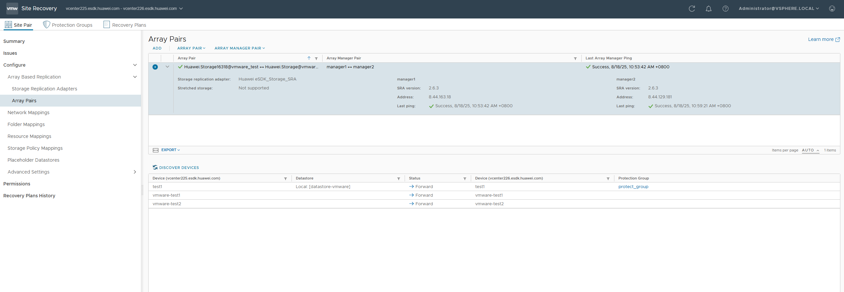Image resolution: width=844 pixels, height=292 pixels.
Task: Click the feedback smiley icon
Action: pyautogui.click(x=832, y=9)
